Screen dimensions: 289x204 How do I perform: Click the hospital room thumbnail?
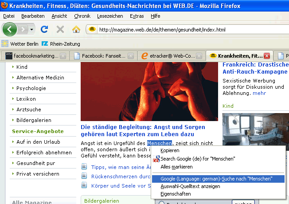256,129
